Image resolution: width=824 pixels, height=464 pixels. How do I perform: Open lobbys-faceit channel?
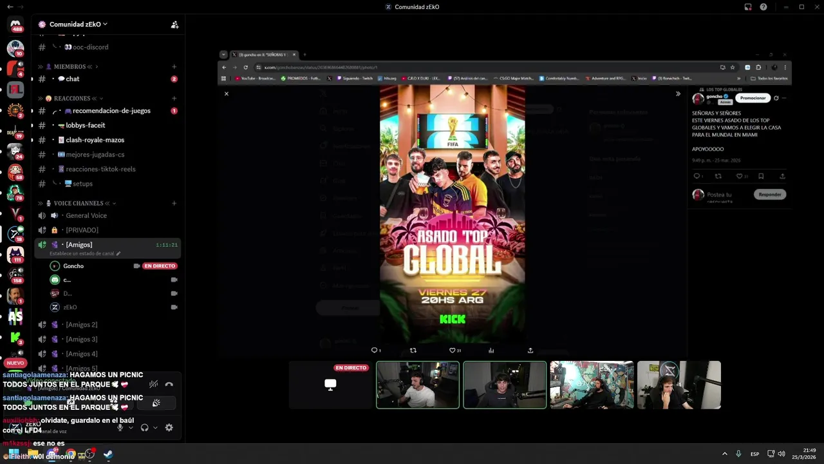click(x=107, y=125)
